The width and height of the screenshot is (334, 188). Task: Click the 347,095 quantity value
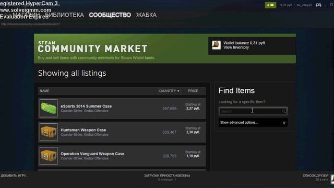pyautogui.click(x=169, y=109)
